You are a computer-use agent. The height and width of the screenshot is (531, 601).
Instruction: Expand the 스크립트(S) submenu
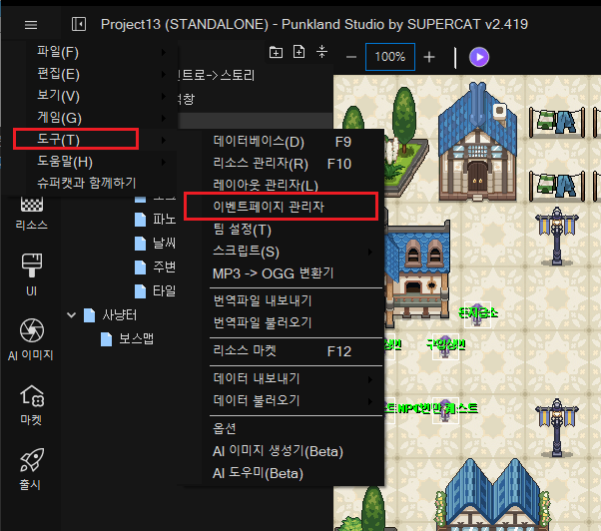click(x=281, y=251)
